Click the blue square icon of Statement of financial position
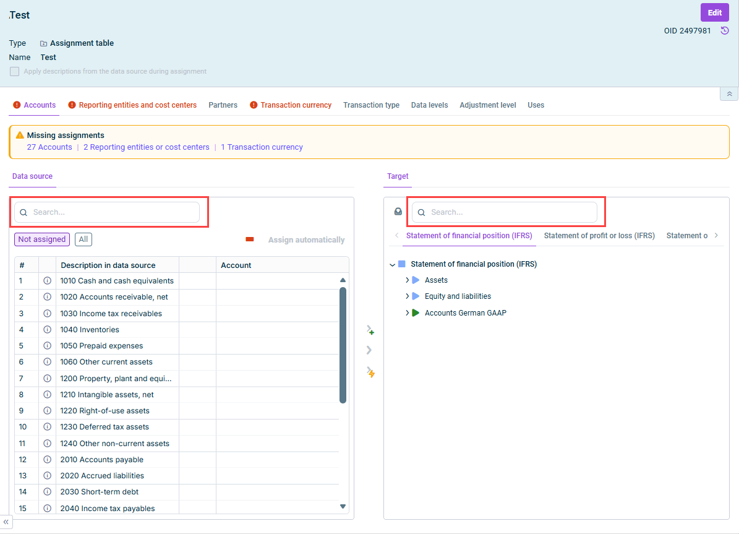 point(401,264)
